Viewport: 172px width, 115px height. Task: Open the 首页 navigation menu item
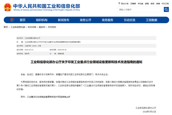click(22, 20)
